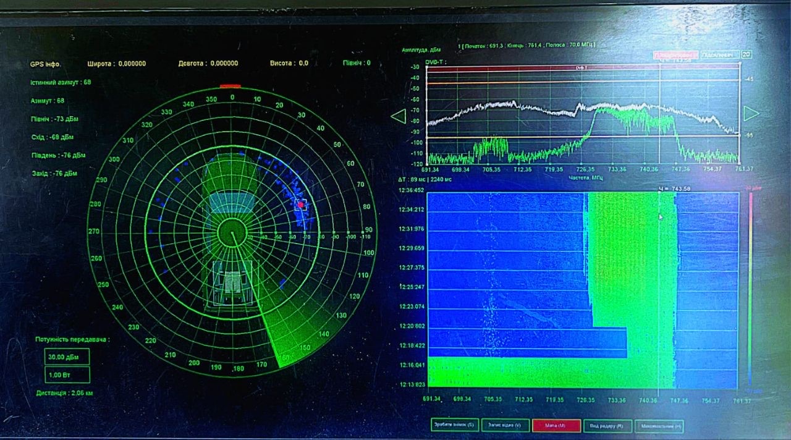Click the «Висота : 0.0» altitude value

point(289,63)
